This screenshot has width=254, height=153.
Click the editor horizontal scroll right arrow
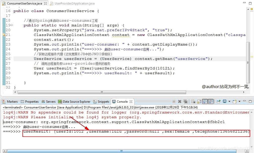click(244, 92)
